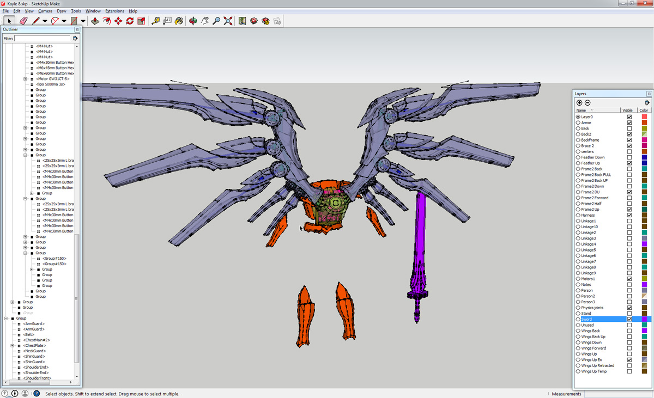Open the Line tool dropdown arrow
The height and width of the screenshot is (398, 654).
point(45,21)
